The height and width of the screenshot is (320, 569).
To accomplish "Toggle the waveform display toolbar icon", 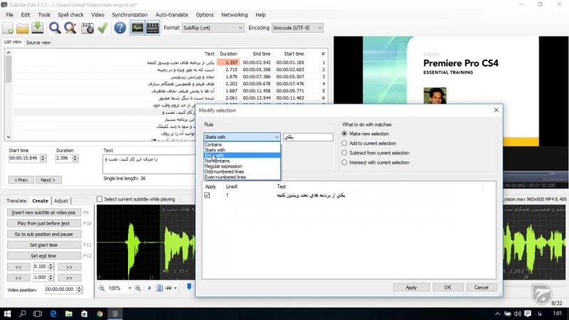I will click(x=137, y=28).
